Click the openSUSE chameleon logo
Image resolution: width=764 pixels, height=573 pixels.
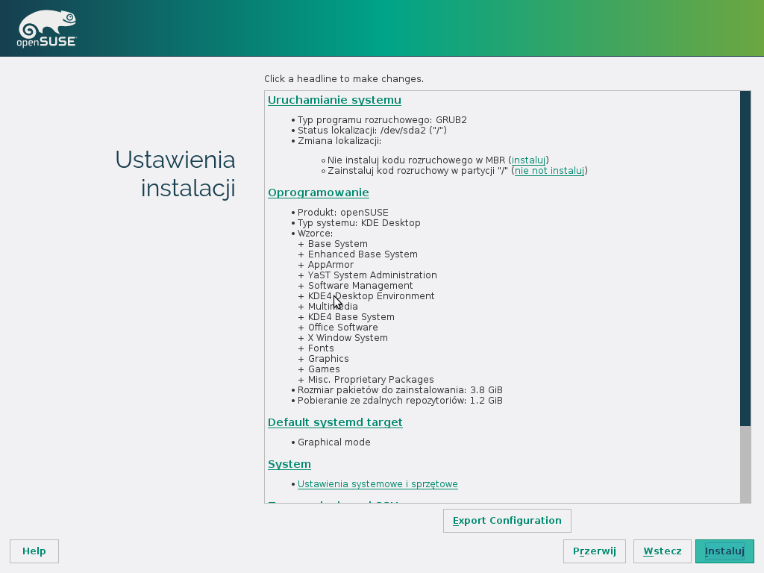[x=46, y=30]
